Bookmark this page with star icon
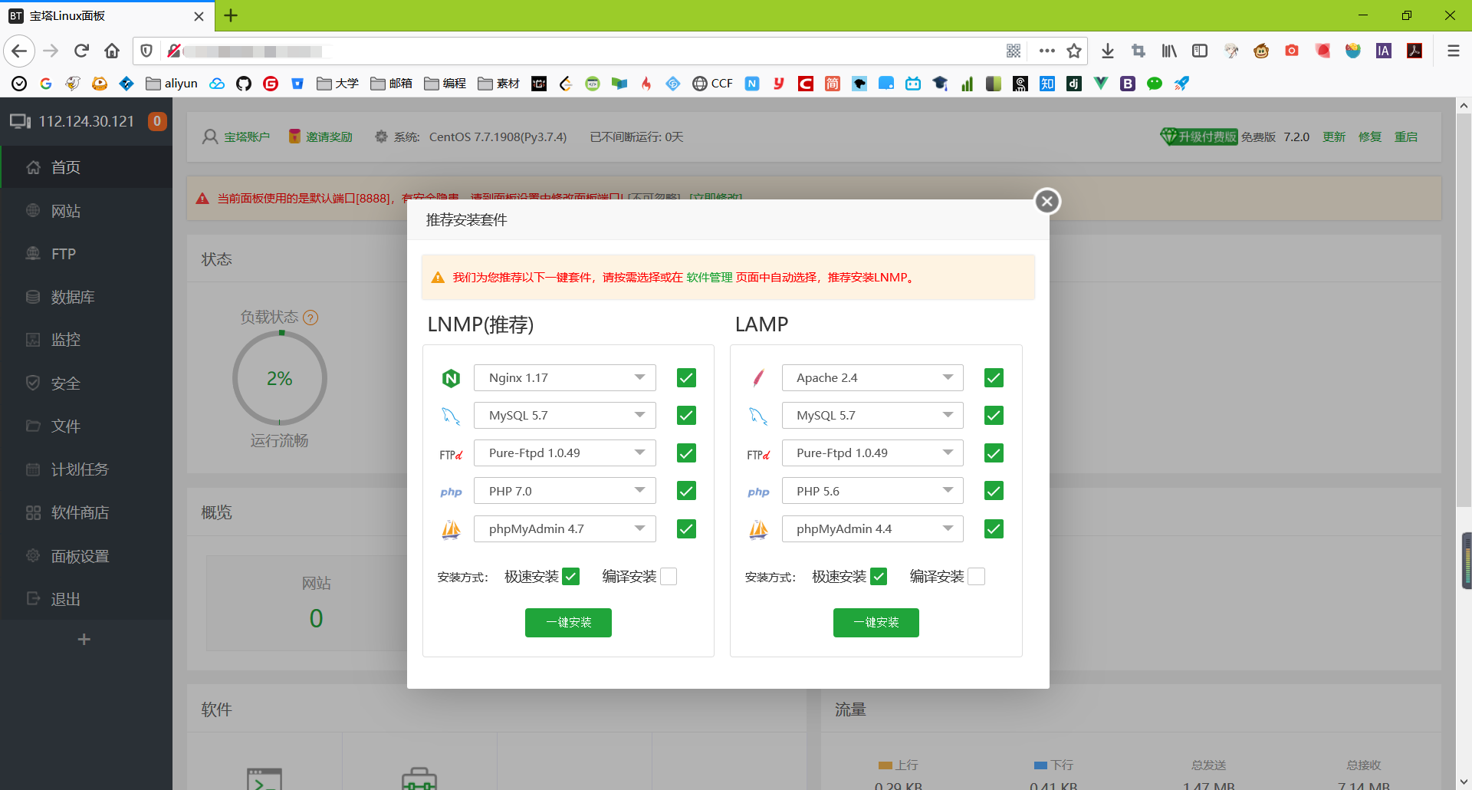The height and width of the screenshot is (790, 1472). click(1074, 51)
